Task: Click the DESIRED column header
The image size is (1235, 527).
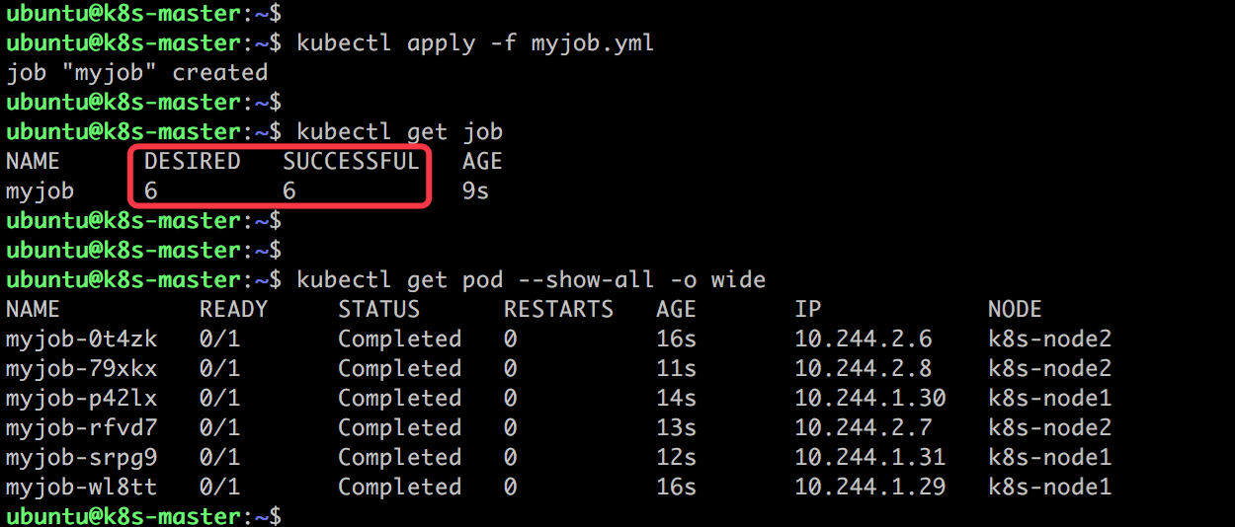Action: click(193, 161)
